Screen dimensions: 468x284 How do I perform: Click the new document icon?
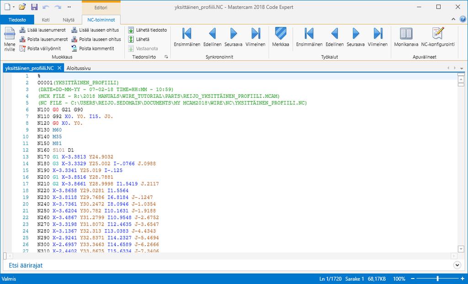[x=7, y=7]
